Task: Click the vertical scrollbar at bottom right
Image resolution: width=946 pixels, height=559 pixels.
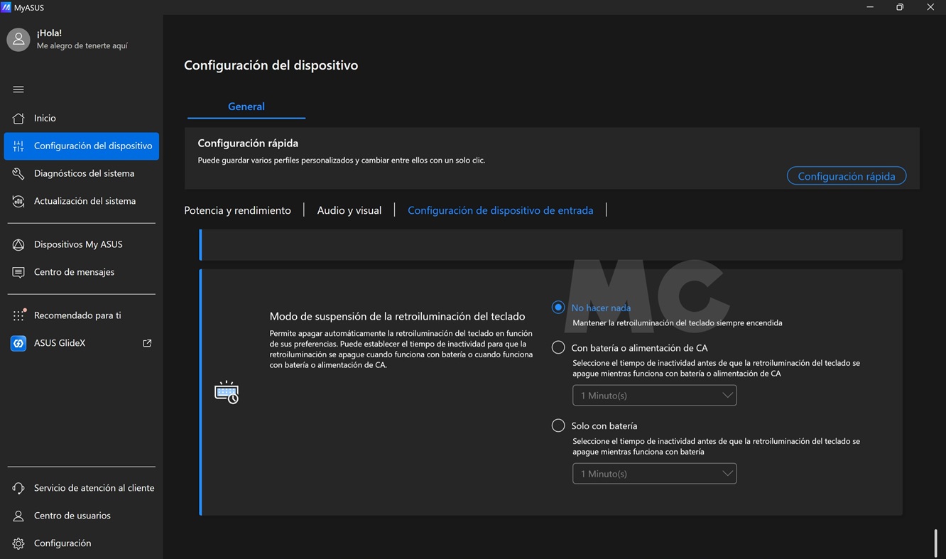Action: [935, 543]
